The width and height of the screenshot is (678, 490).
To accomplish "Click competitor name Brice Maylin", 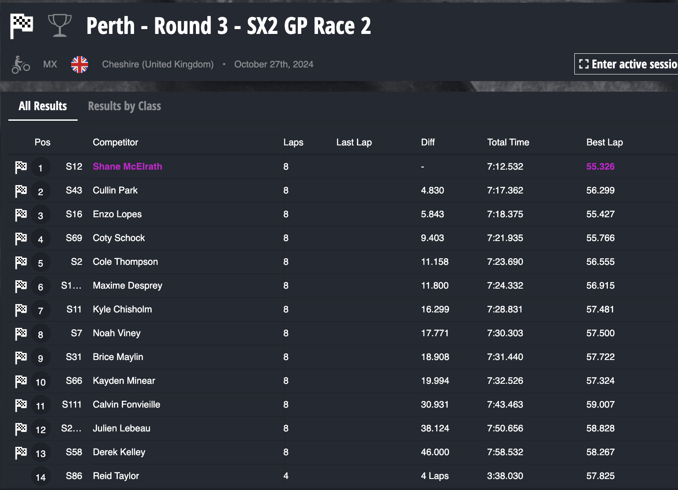I will (118, 357).
